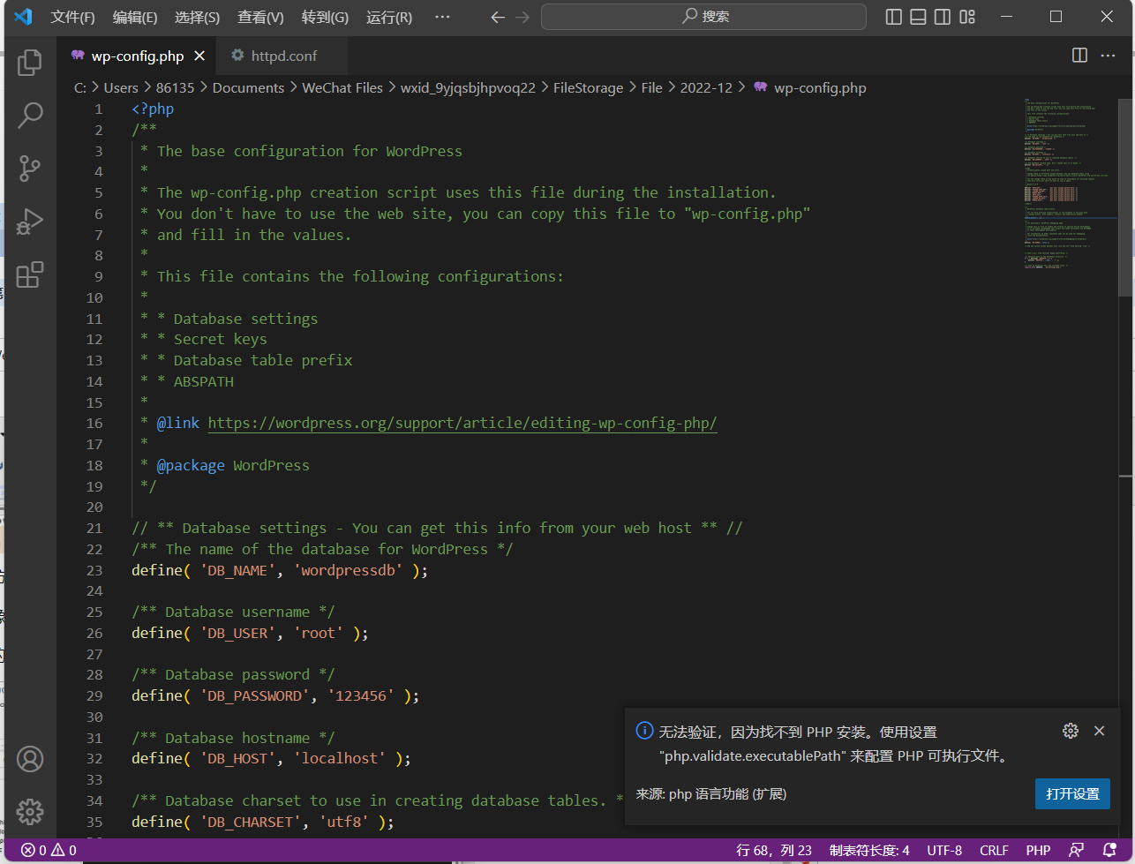Expand the hidden menus ellipsis in title bar

442,17
